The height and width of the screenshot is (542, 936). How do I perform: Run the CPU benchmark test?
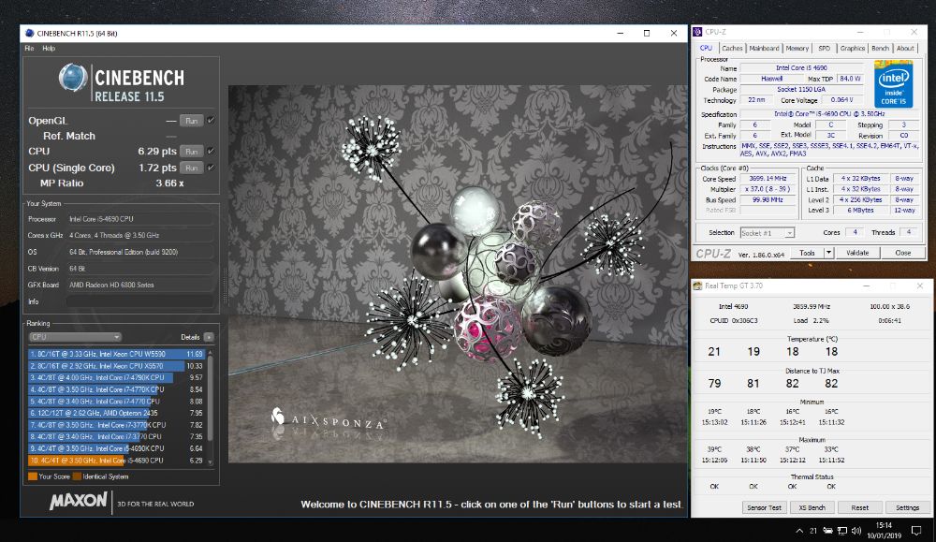pyautogui.click(x=191, y=151)
